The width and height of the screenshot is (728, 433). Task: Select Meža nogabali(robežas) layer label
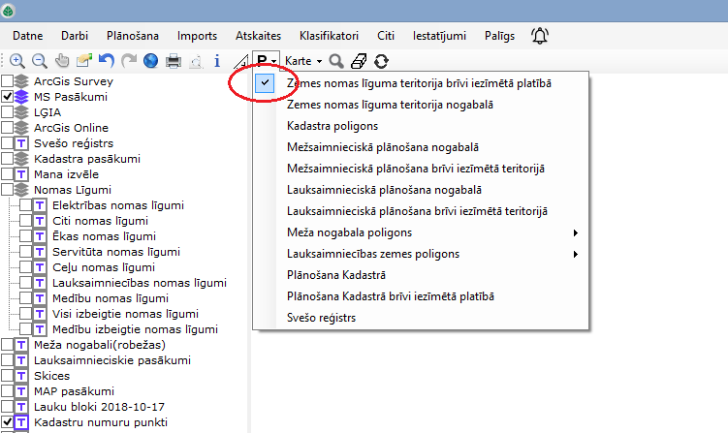[100, 345]
